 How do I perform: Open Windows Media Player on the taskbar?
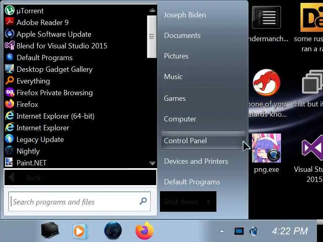click(80, 231)
